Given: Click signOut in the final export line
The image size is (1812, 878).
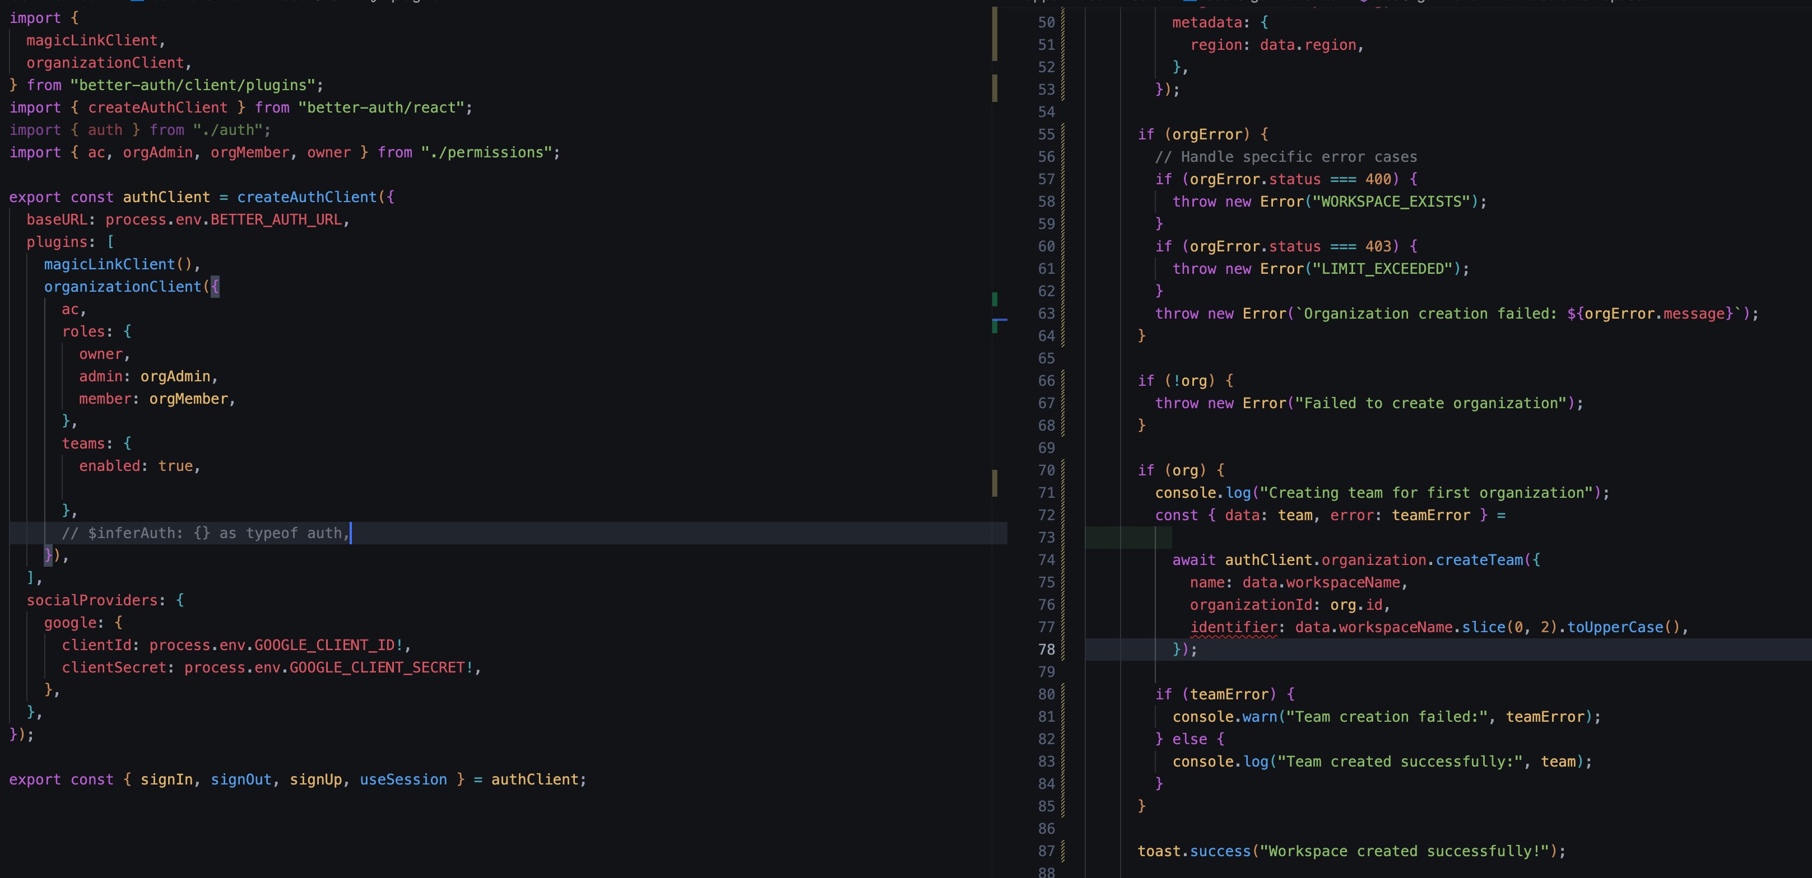Looking at the screenshot, I should coord(241,779).
